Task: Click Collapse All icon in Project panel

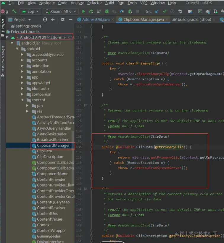Action: (53, 19)
